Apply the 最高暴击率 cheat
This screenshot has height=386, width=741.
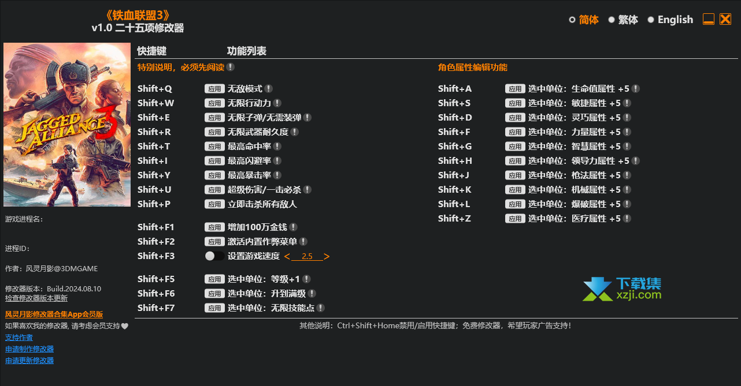point(215,175)
